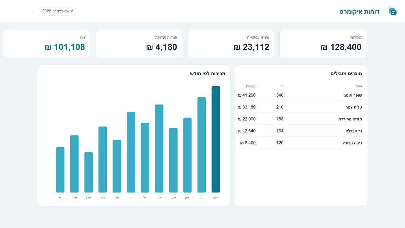
Task: Click the דוחות איקומרס title
Action: pos(360,12)
